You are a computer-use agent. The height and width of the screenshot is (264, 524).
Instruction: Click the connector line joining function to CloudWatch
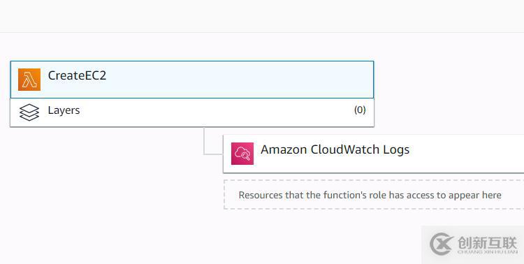point(204,142)
